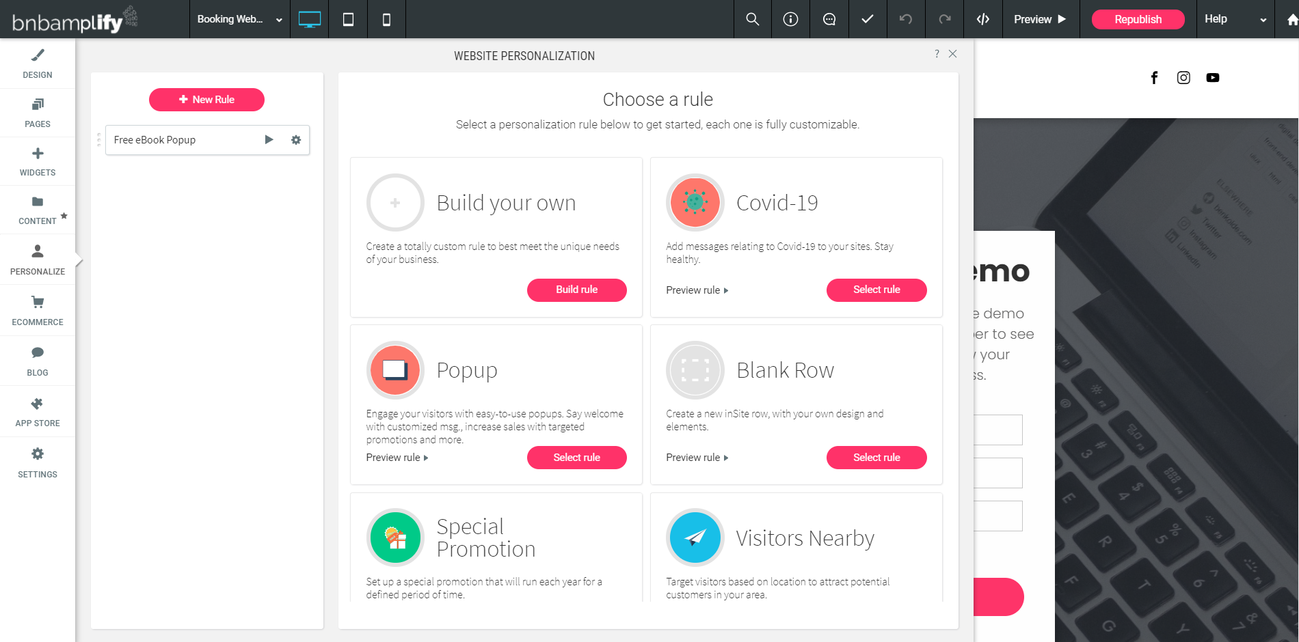1299x642 pixels.
Task: Click the Republish button
Action: click(1138, 19)
